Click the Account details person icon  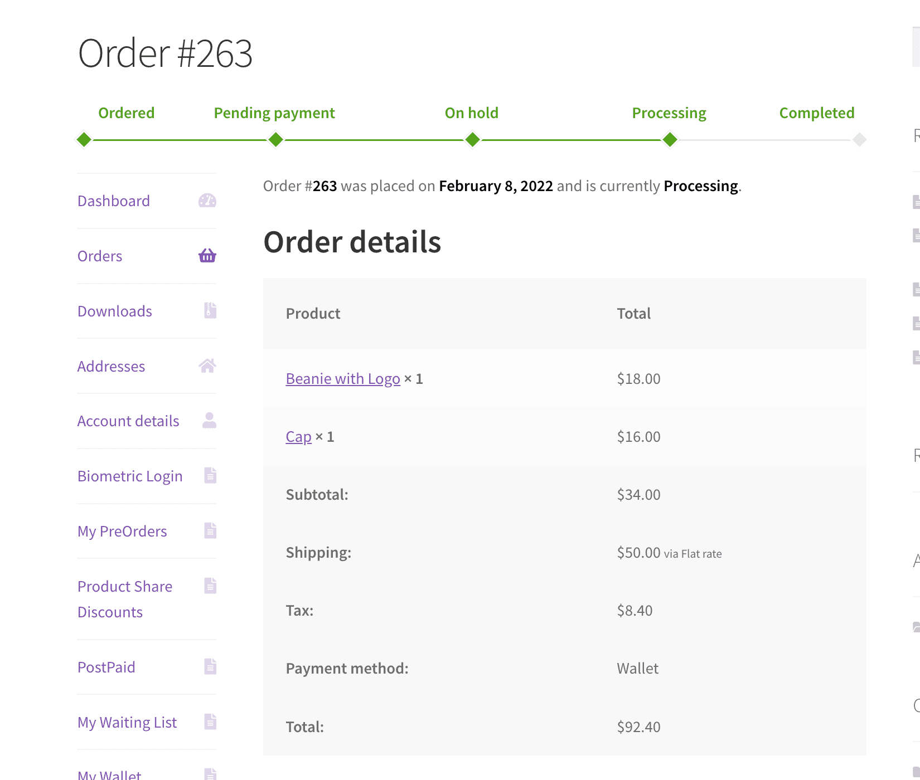click(x=209, y=420)
